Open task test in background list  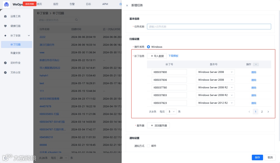[42, 83]
